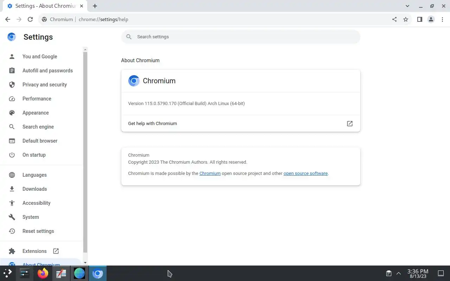Go back using the browser back arrow
The width and height of the screenshot is (450, 281).
[x=8, y=19]
